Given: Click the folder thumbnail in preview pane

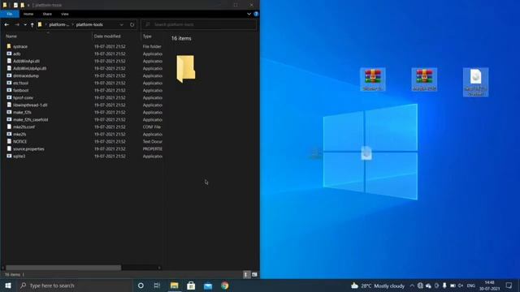Looking at the screenshot, I should (186, 68).
